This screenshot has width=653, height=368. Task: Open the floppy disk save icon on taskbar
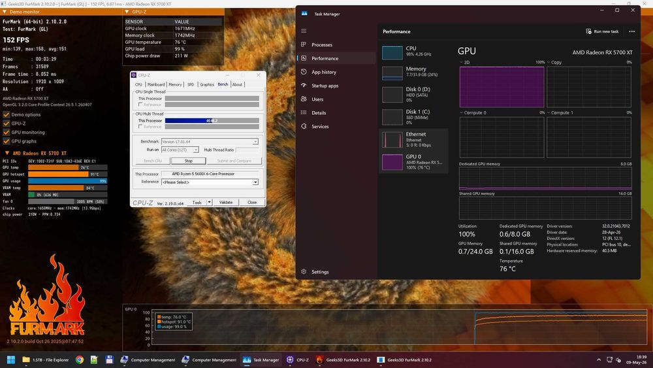click(x=109, y=360)
